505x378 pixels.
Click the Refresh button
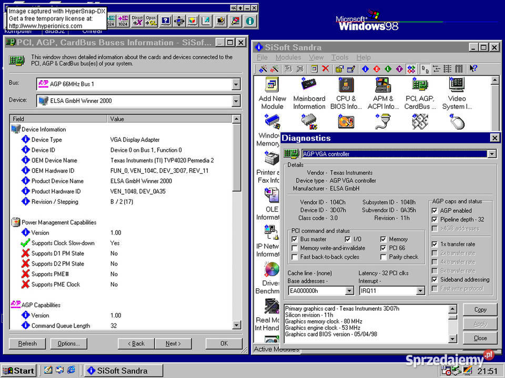point(27,343)
